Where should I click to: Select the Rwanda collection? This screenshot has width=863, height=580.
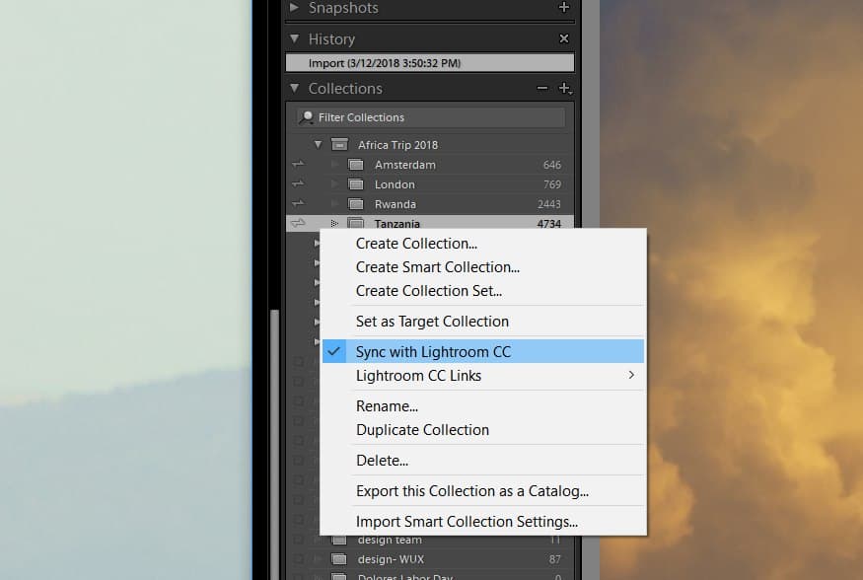[x=430, y=204]
